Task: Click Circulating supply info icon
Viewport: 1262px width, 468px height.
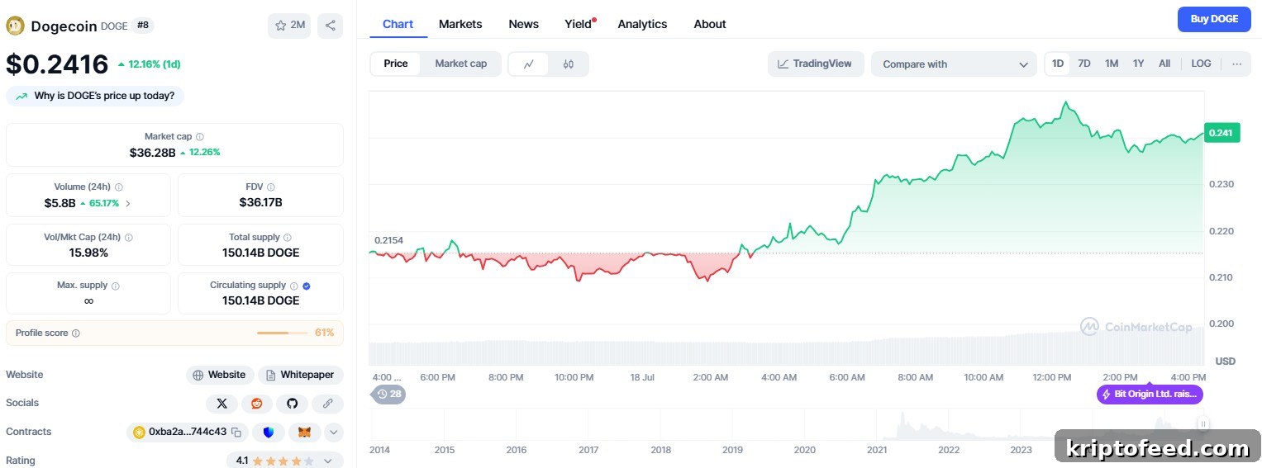Action: pos(294,286)
